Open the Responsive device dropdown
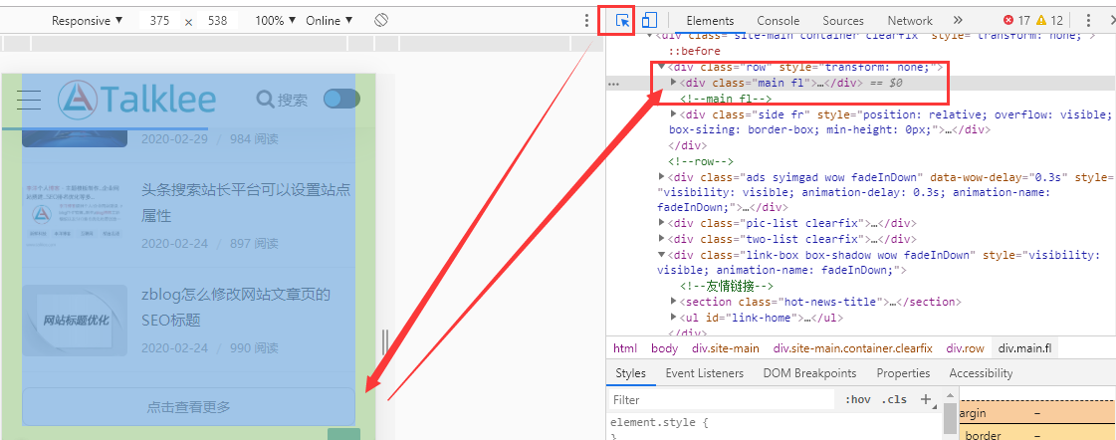1116x440 pixels. pos(88,20)
